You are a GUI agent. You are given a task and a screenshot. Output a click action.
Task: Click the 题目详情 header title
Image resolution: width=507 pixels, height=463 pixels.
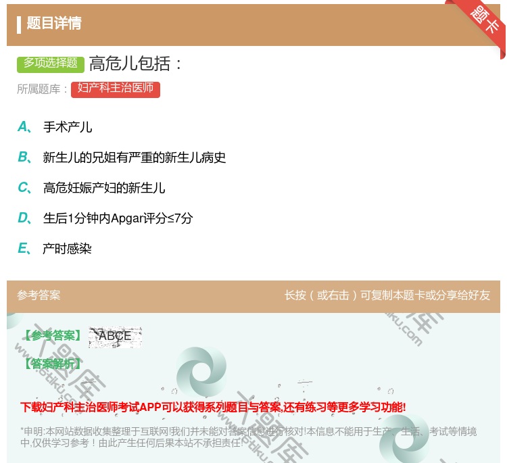[54, 23]
